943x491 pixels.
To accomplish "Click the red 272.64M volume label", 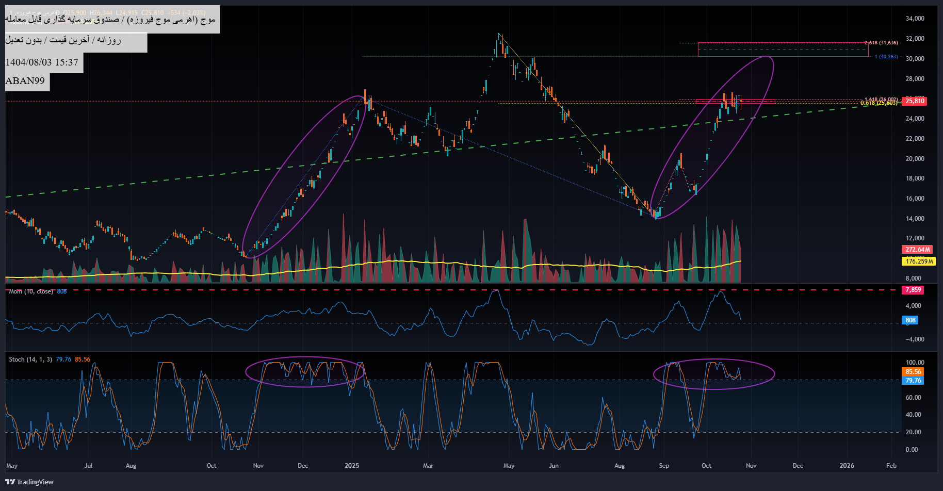I will [918, 250].
